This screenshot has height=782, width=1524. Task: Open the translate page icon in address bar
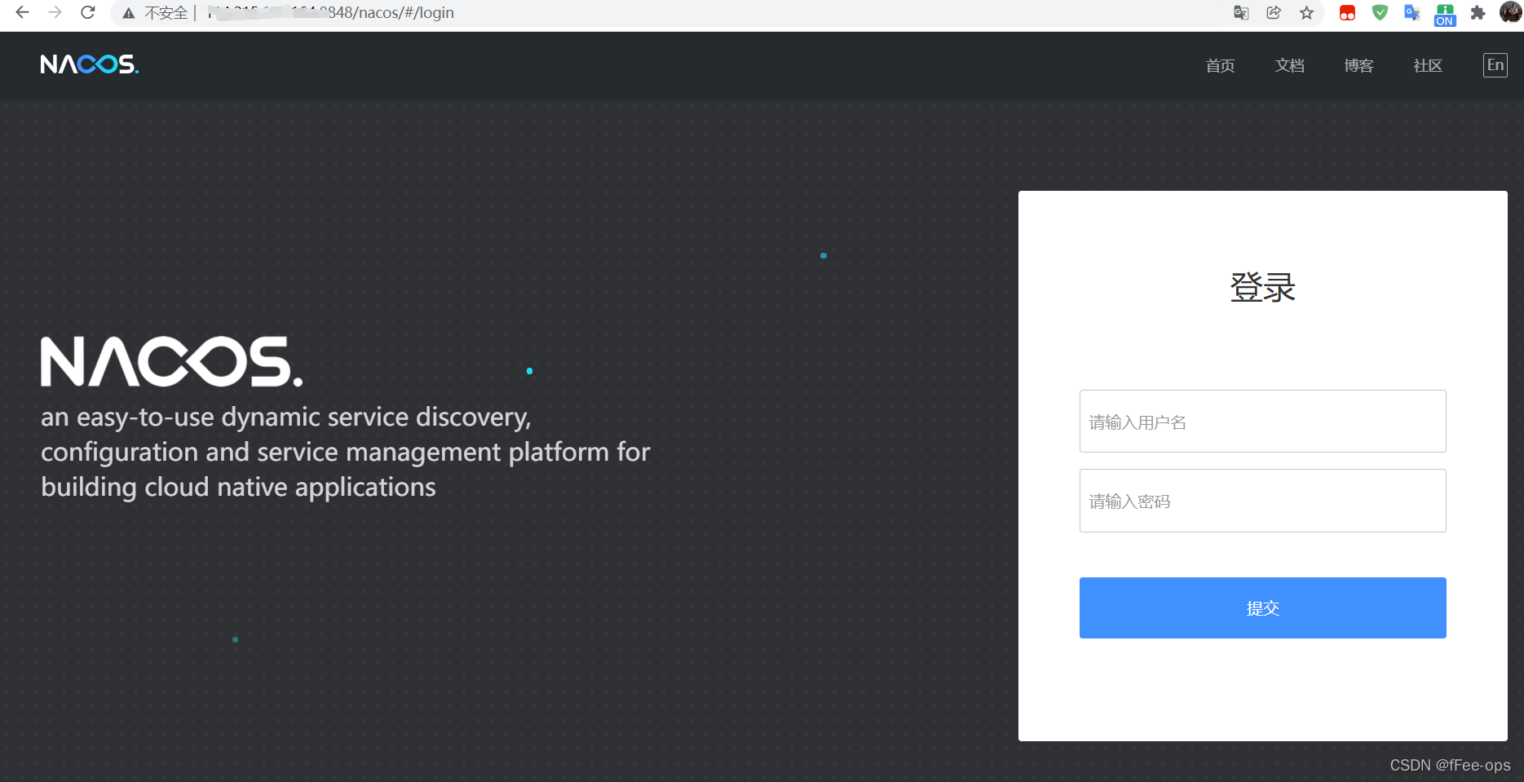coord(1241,12)
